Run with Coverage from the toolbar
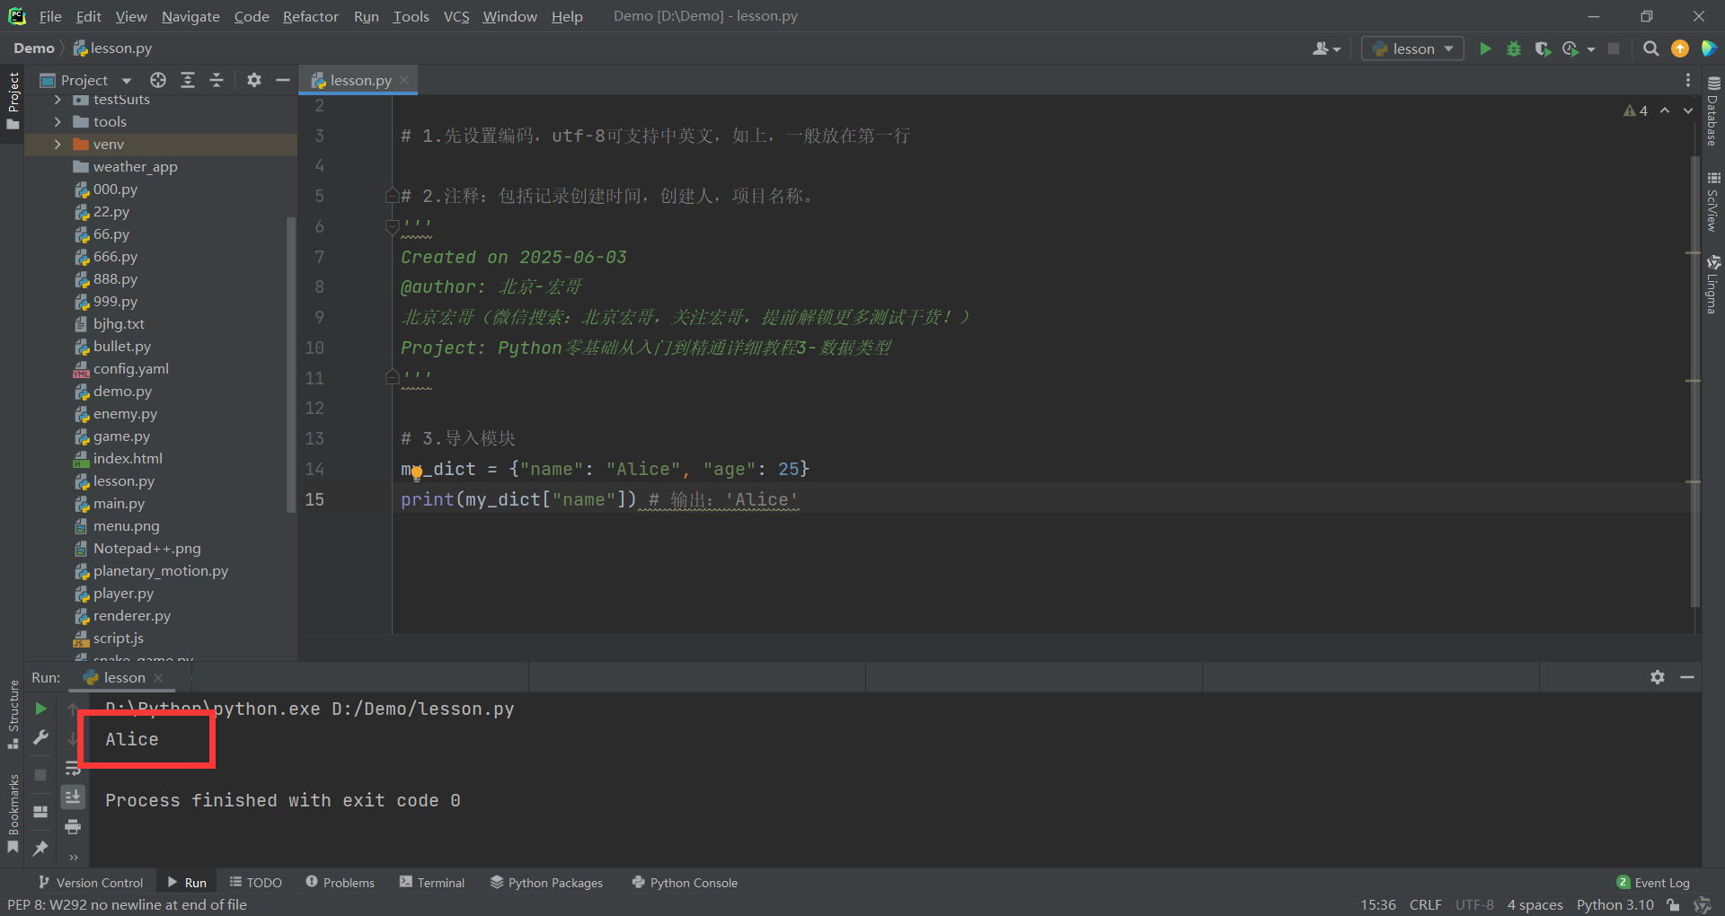 [x=1543, y=48]
